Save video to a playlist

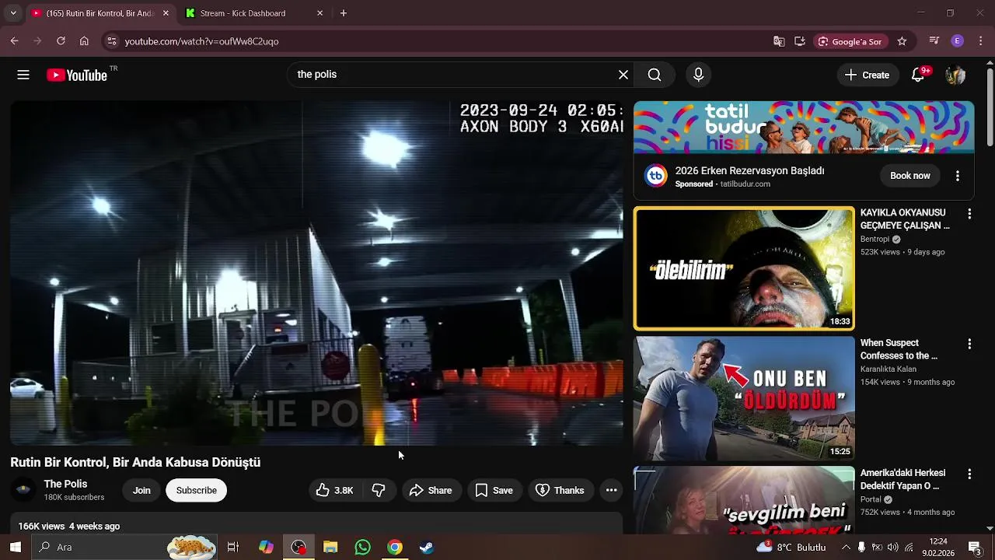(x=494, y=490)
